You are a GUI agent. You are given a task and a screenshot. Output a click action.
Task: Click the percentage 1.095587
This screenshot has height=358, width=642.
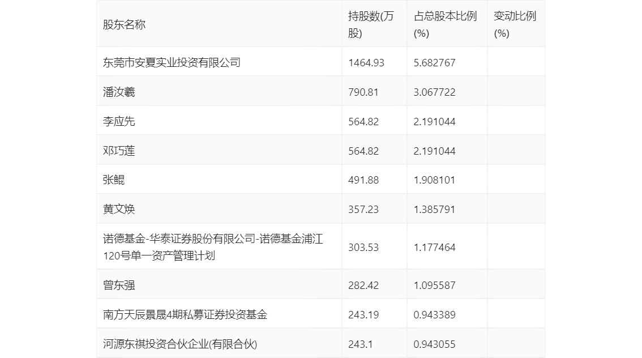[434, 285]
